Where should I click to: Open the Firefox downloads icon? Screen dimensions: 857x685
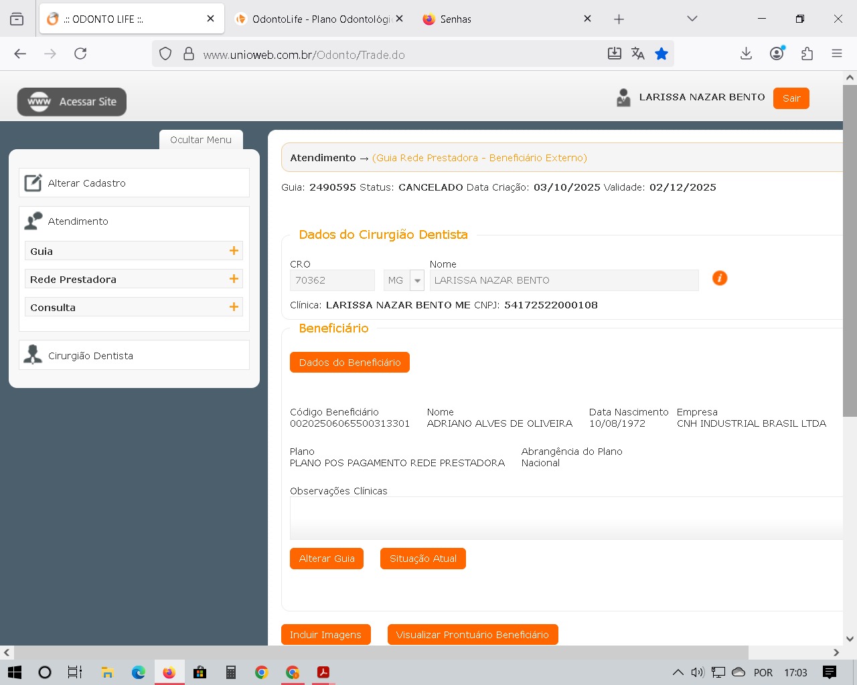pyautogui.click(x=746, y=54)
